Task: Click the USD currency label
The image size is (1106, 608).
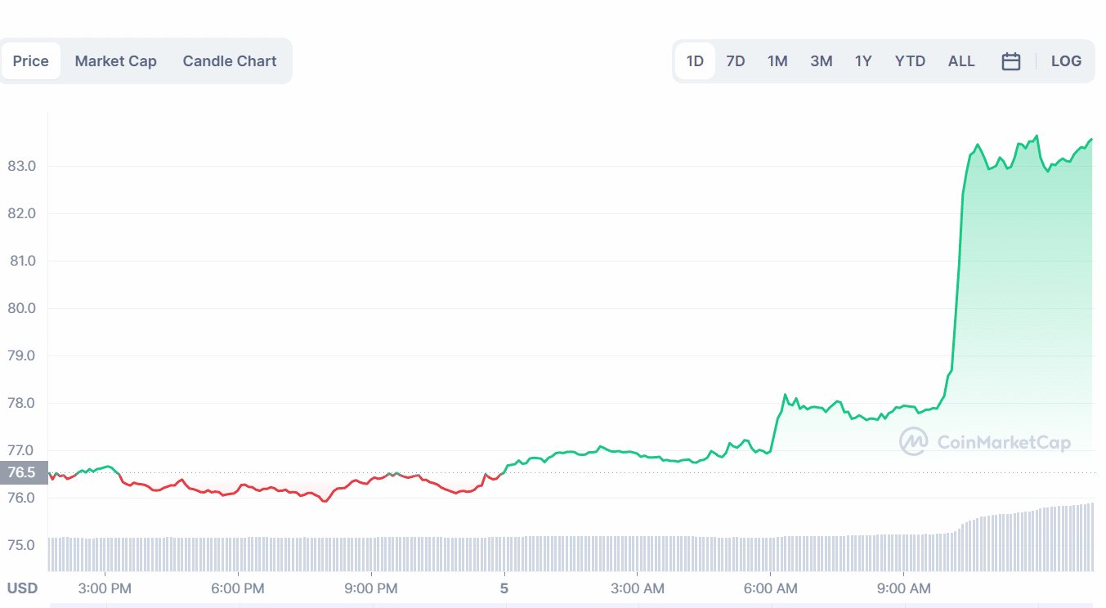Action: click(x=23, y=588)
